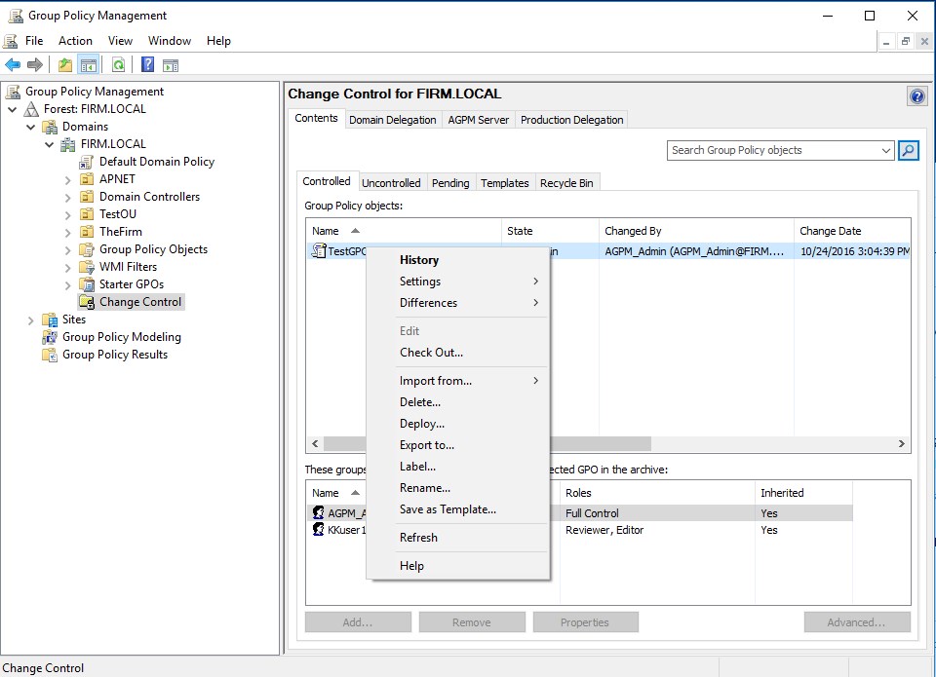Open the Search Group Policy objects dropdown
Screen dimensions: 936x677
pyautogui.click(x=886, y=150)
